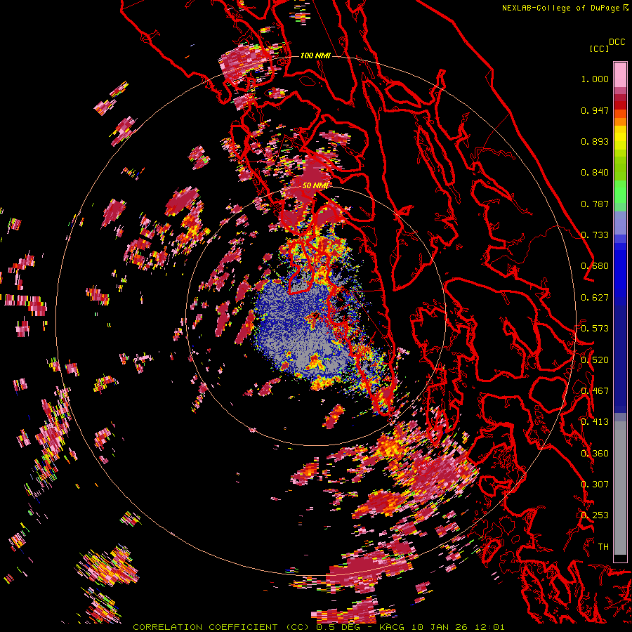Click the CORRELATION COEFFICIENT (CC) product title

221,627
